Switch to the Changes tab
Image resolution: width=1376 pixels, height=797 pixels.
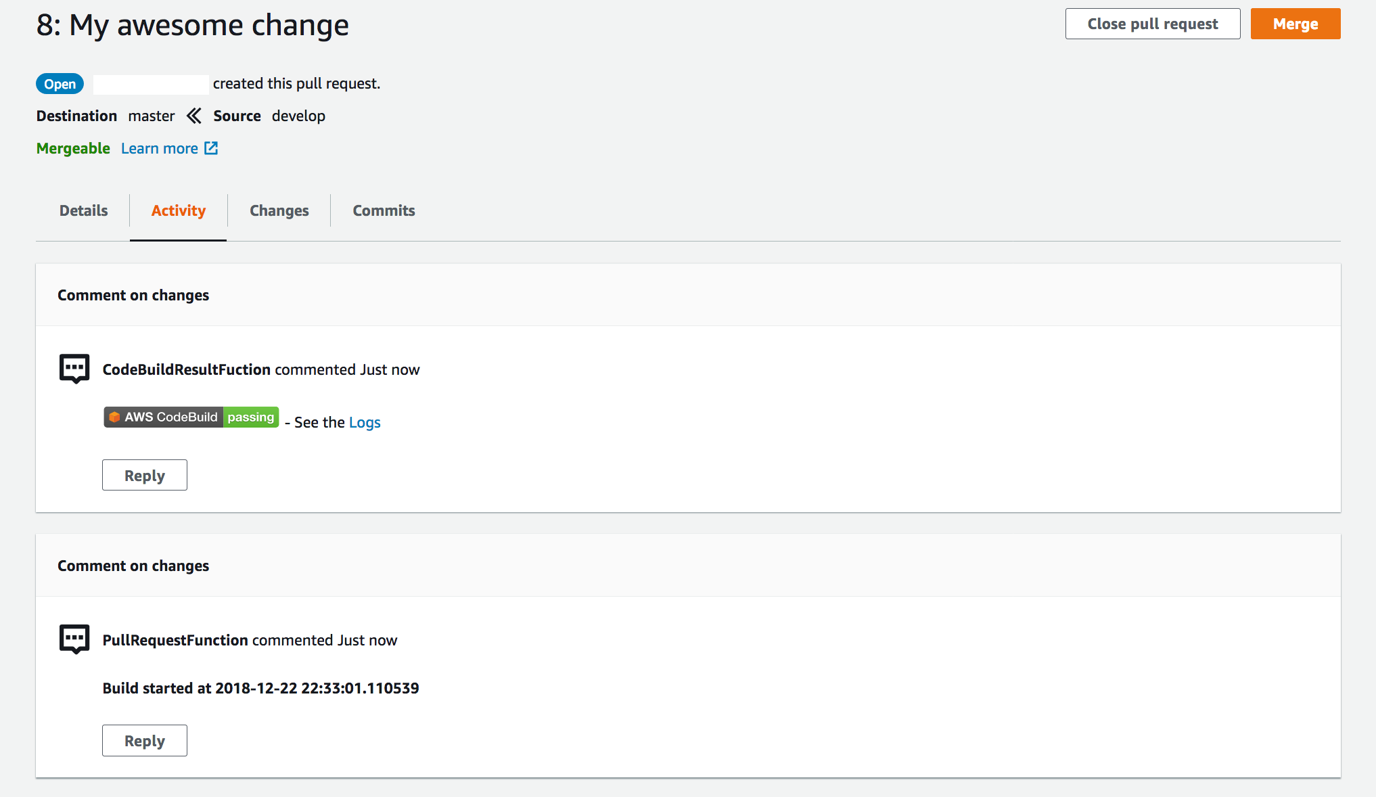(279, 210)
